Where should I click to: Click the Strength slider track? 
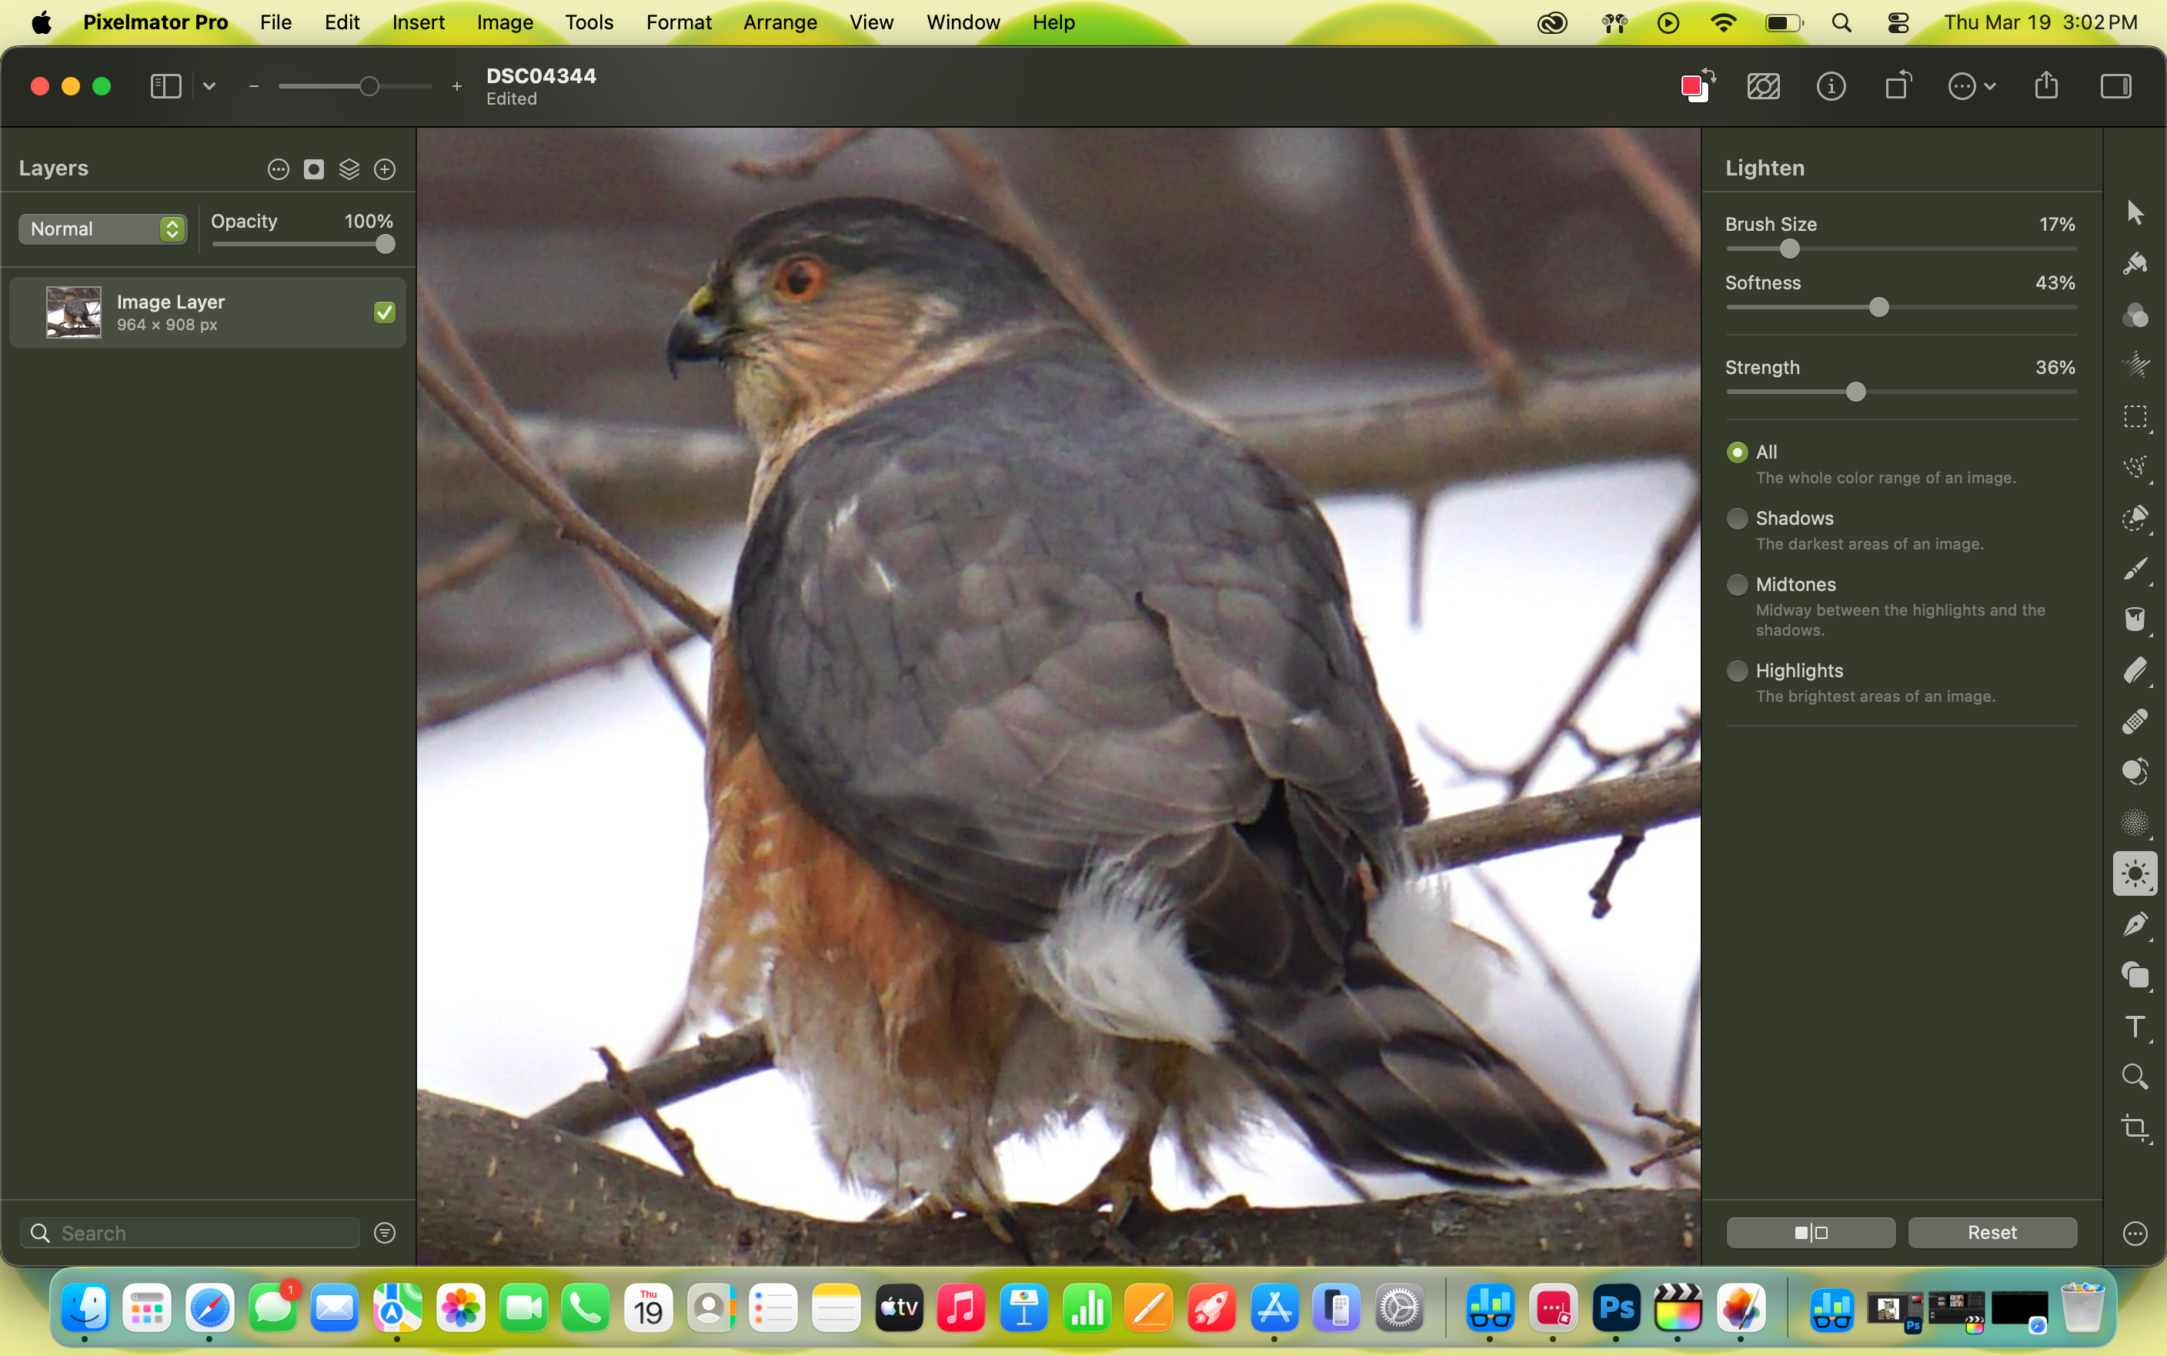1972,392
